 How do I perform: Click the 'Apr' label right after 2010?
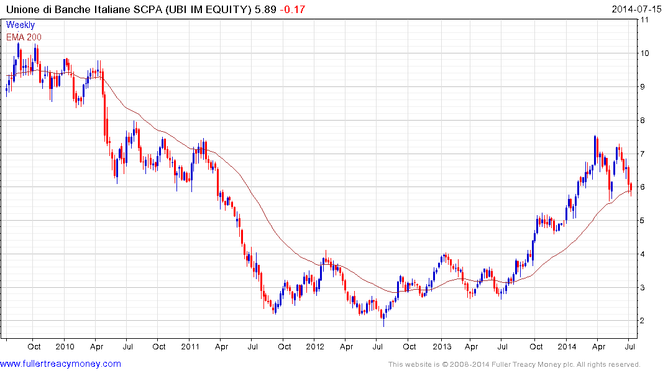tap(97, 347)
